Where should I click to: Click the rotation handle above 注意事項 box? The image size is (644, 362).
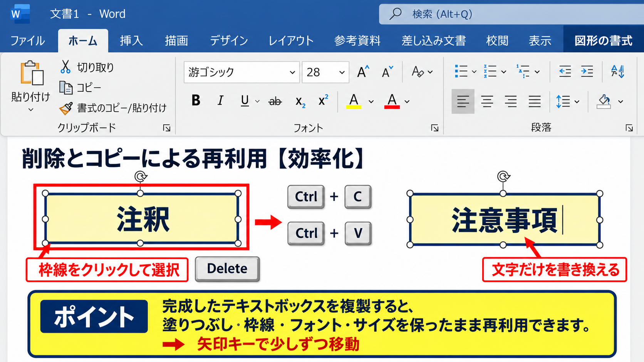click(x=503, y=177)
